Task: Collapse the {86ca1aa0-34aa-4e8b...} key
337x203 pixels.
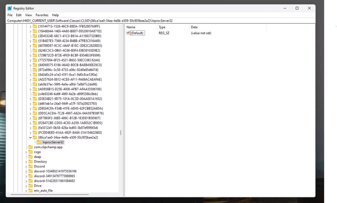Action: pyautogui.click(x=30, y=138)
